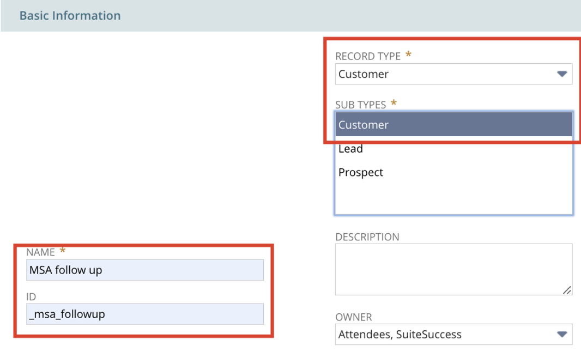Click the NAME field label
The height and width of the screenshot is (352, 581).
[40, 252]
